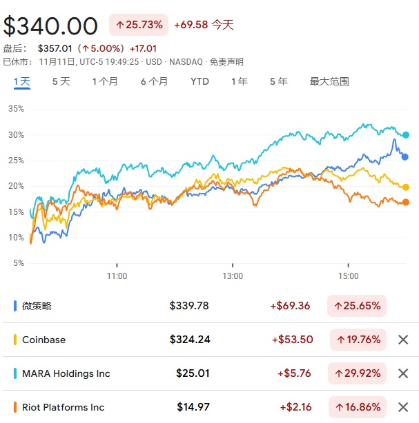Click the yellow Coinbase endpoint dot on chart

(x=406, y=187)
